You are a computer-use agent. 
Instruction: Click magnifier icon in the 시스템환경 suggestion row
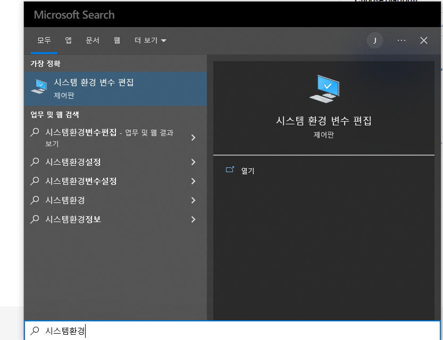point(35,200)
